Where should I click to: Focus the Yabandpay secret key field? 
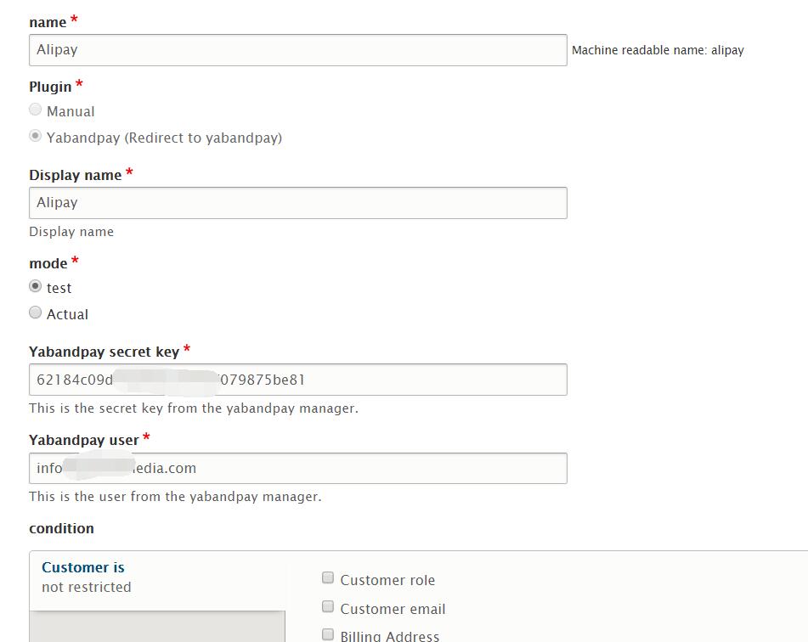[x=297, y=380]
